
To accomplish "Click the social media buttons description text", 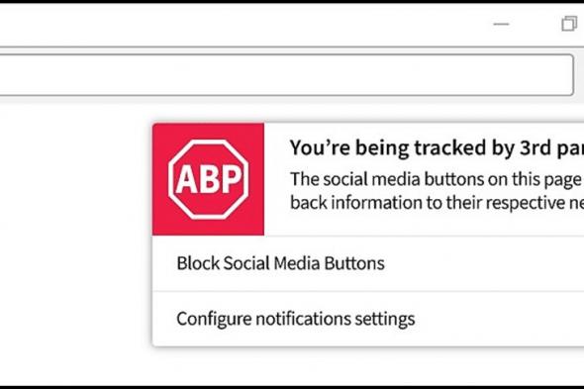I will point(437,191).
